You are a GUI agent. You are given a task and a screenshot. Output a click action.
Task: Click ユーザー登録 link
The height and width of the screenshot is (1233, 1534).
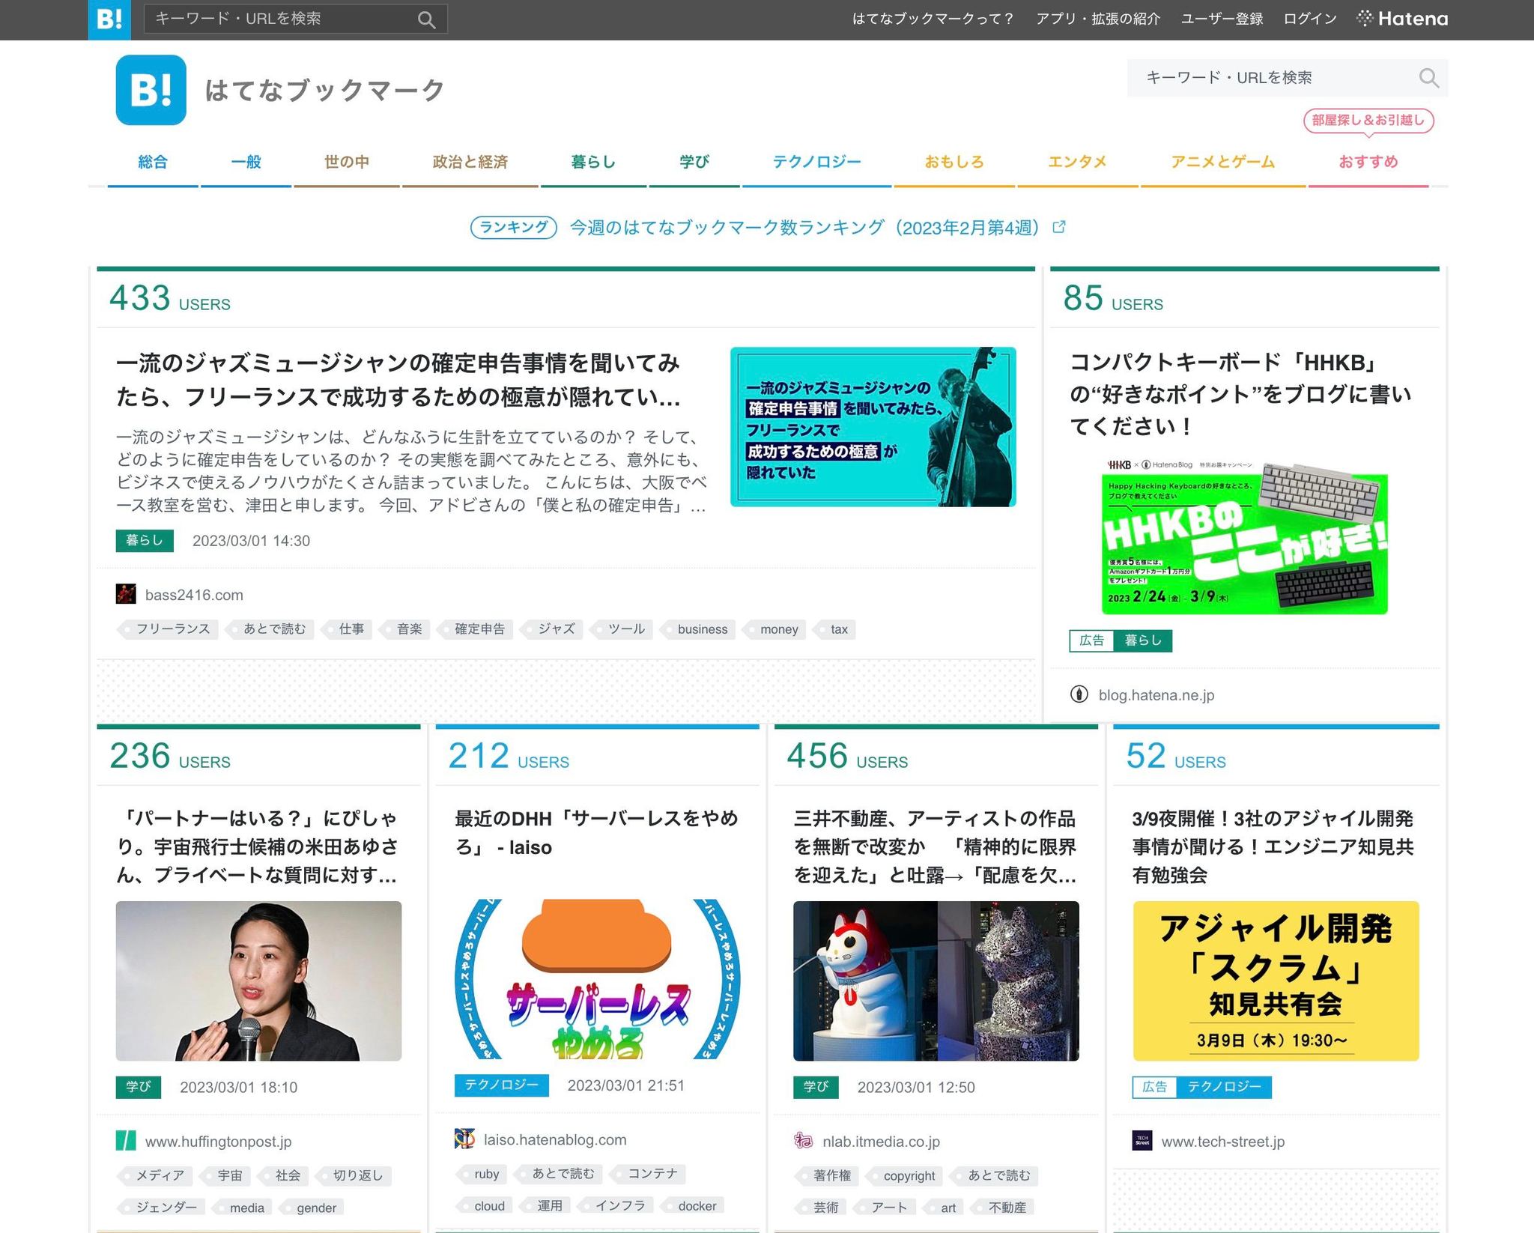pyautogui.click(x=1222, y=19)
